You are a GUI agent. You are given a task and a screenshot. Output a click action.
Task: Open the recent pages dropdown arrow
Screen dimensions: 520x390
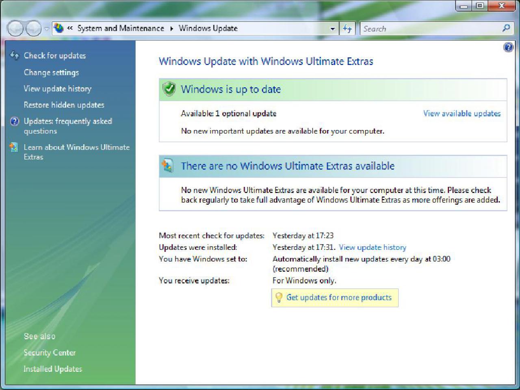point(46,29)
